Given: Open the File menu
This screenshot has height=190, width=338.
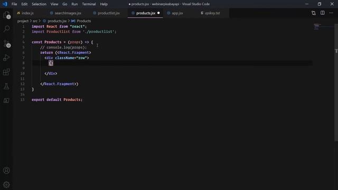Looking at the screenshot, I should (x=14, y=4).
